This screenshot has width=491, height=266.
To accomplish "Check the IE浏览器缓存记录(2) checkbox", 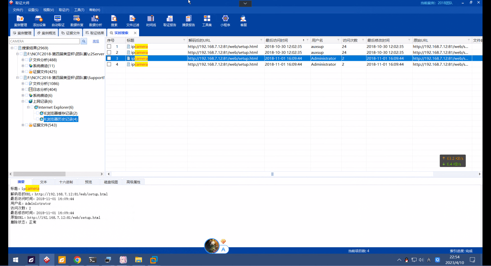I will pyautogui.click(x=37, y=113).
